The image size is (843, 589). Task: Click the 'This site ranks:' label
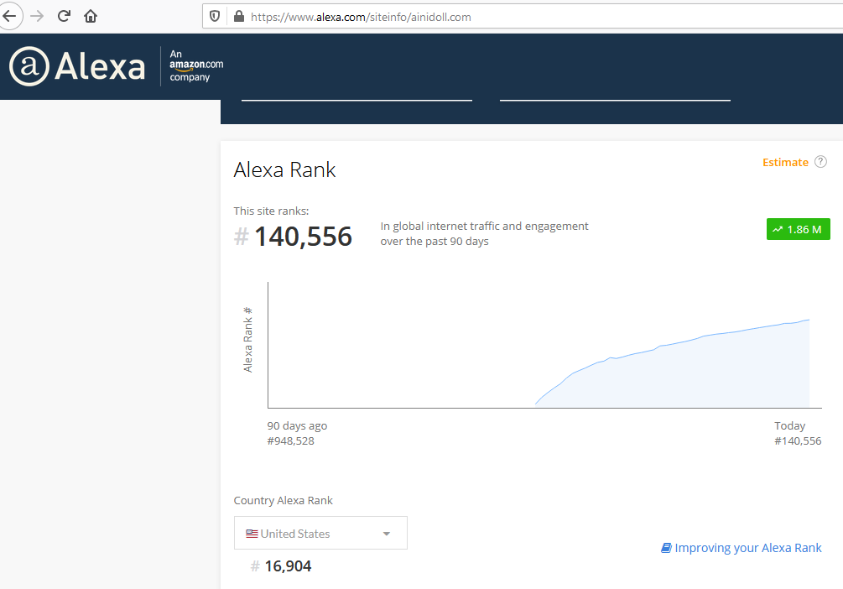tap(271, 211)
